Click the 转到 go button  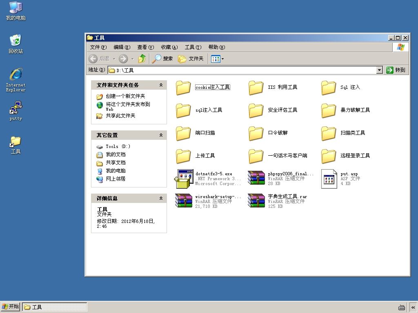click(396, 70)
